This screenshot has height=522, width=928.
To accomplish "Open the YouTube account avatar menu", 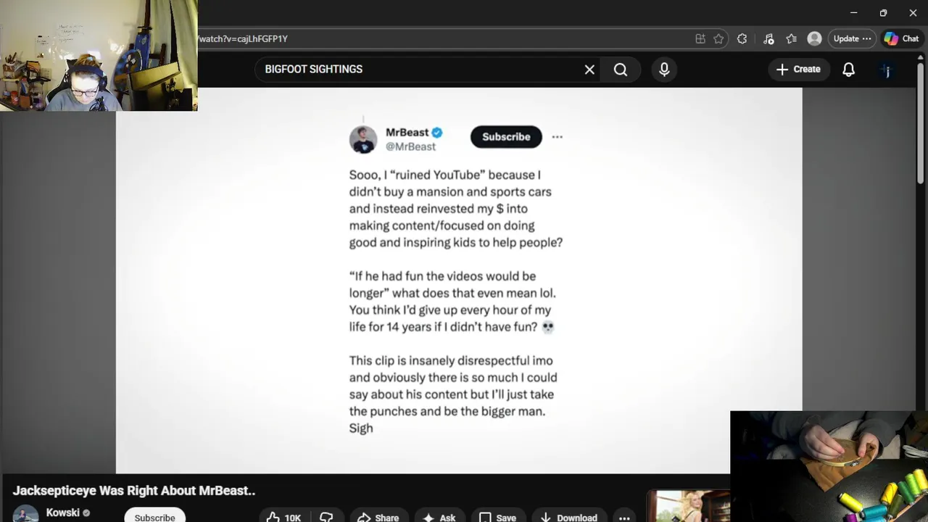I will pyautogui.click(x=887, y=70).
